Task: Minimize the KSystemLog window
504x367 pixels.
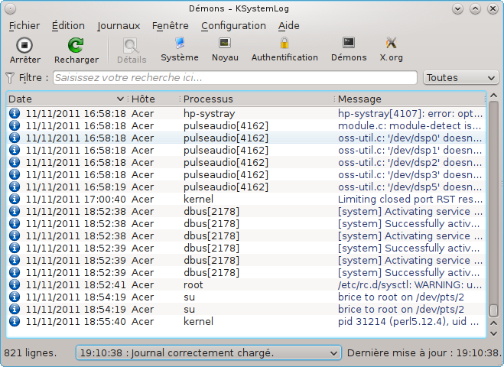Action: [457, 9]
